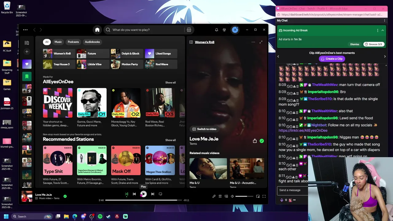Collapse the Incoming Ad Break banner
The image size is (393, 221).
383,30
